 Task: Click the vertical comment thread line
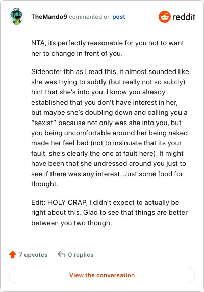tap(17, 134)
